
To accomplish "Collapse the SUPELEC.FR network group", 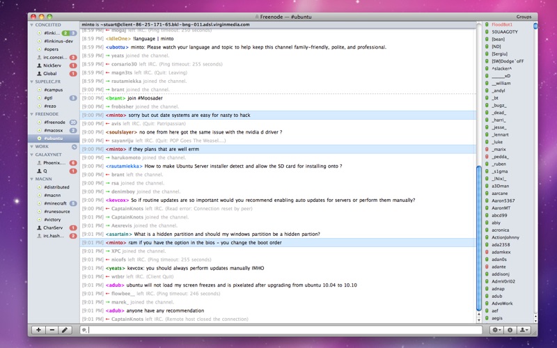I will pyautogui.click(x=31, y=81).
